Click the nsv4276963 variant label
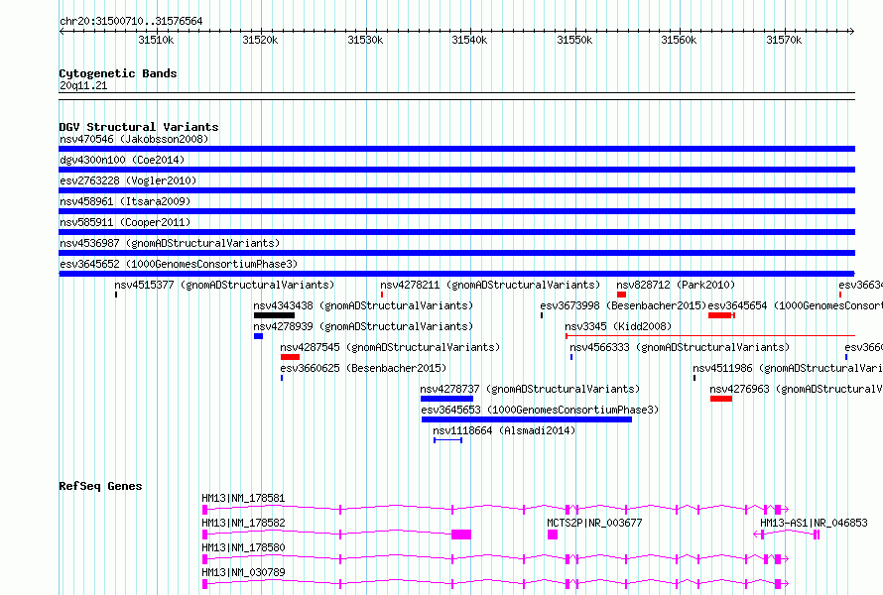 click(x=797, y=389)
